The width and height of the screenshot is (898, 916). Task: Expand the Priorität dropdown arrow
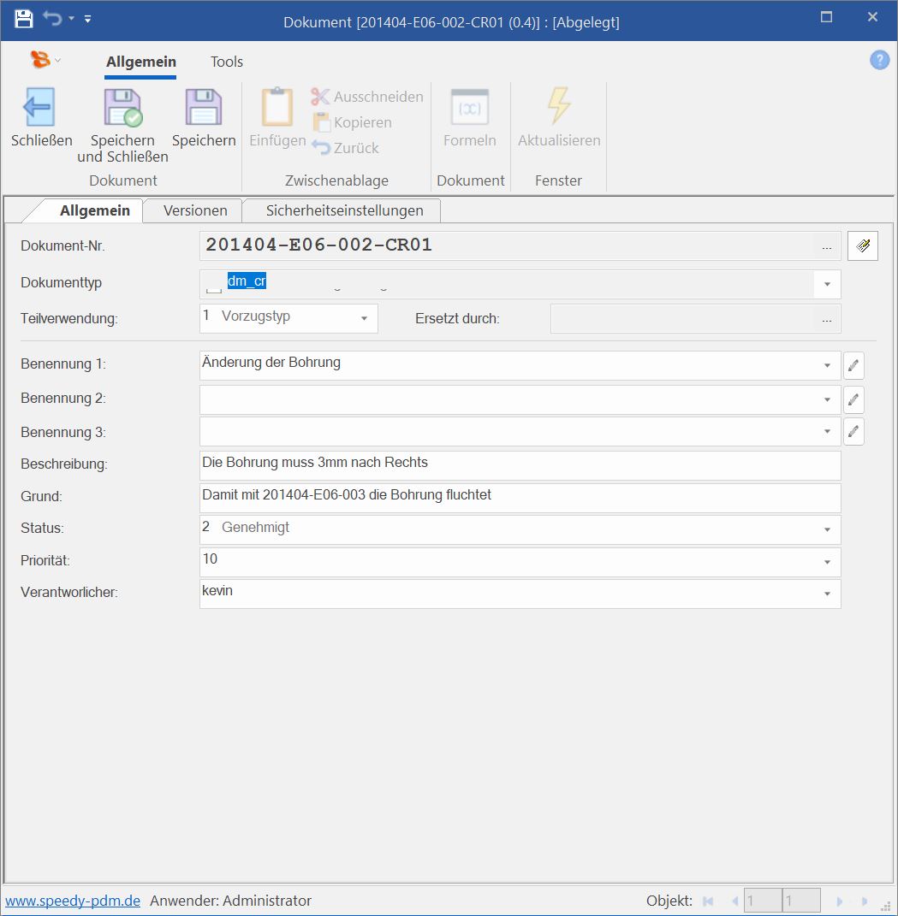point(827,562)
